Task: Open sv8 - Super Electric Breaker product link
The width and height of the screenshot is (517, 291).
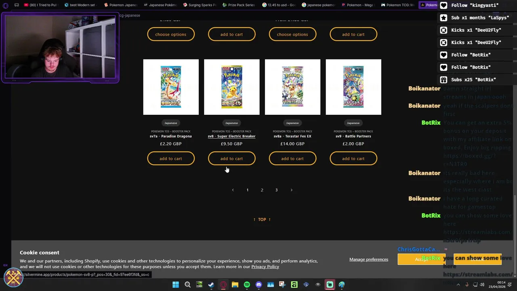Action: coord(231,136)
